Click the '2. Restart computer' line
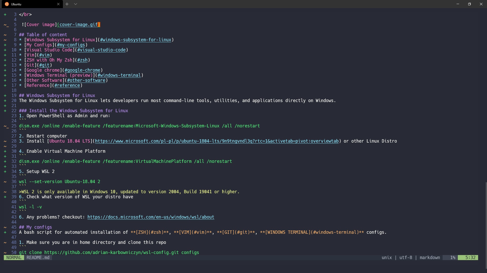The width and height of the screenshot is (487, 273). pos(43,136)
